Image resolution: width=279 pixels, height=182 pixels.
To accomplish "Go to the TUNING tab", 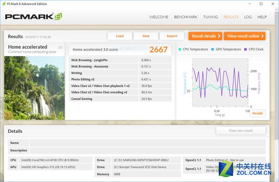I will click(210, 17).
